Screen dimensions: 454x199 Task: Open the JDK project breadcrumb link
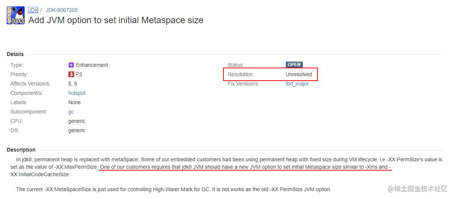click(x=33, y=10)
